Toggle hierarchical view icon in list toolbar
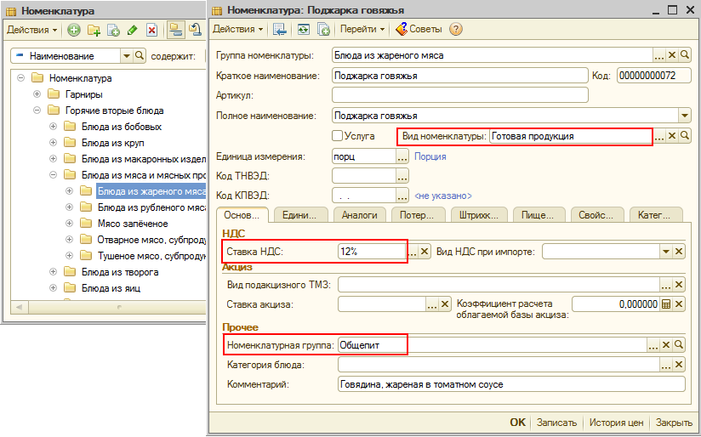 point(175,30)
